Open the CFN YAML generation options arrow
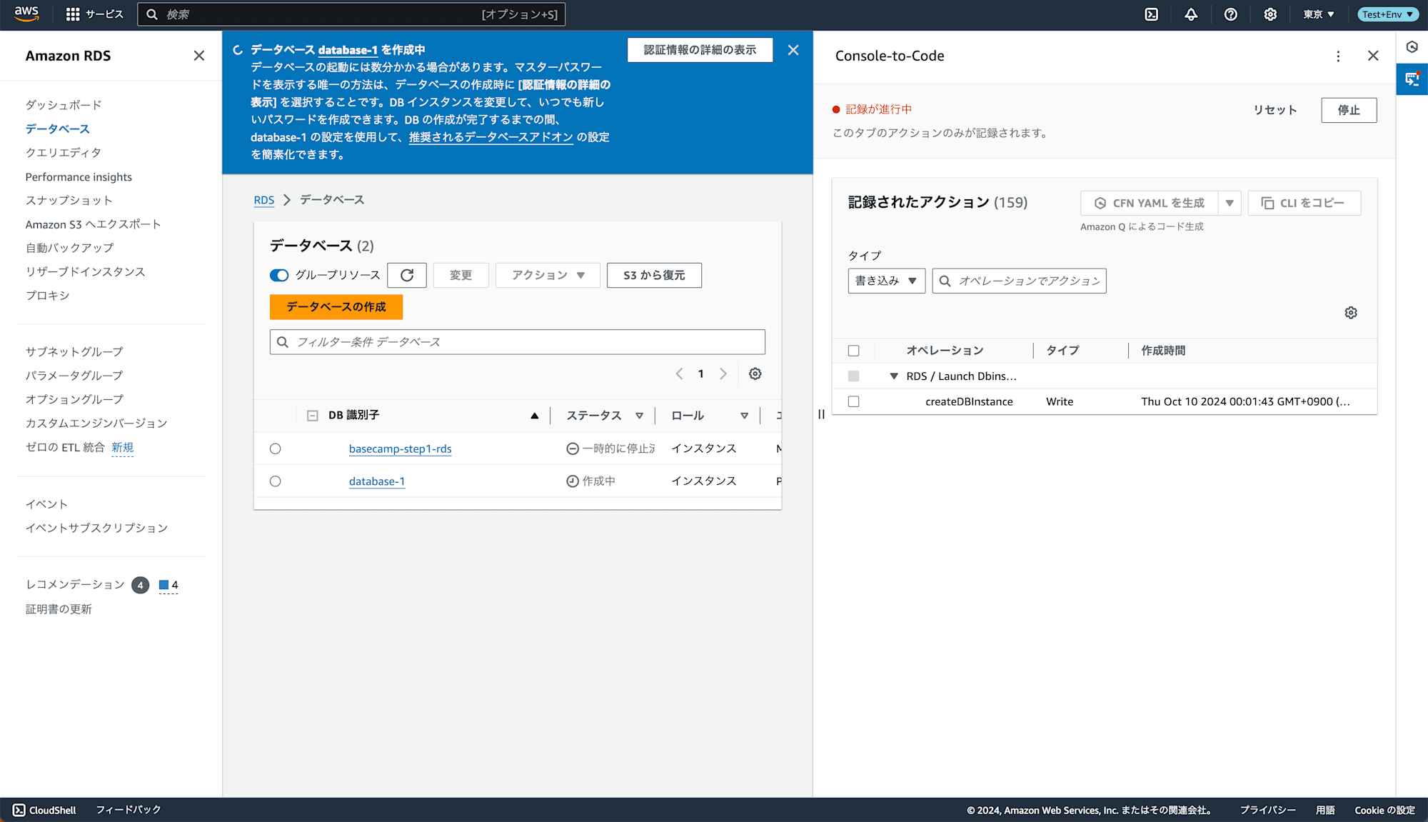1428x822 pixels. (x=1230, y=203)
